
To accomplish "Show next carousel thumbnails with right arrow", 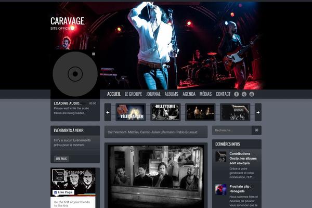I will 258,112.
